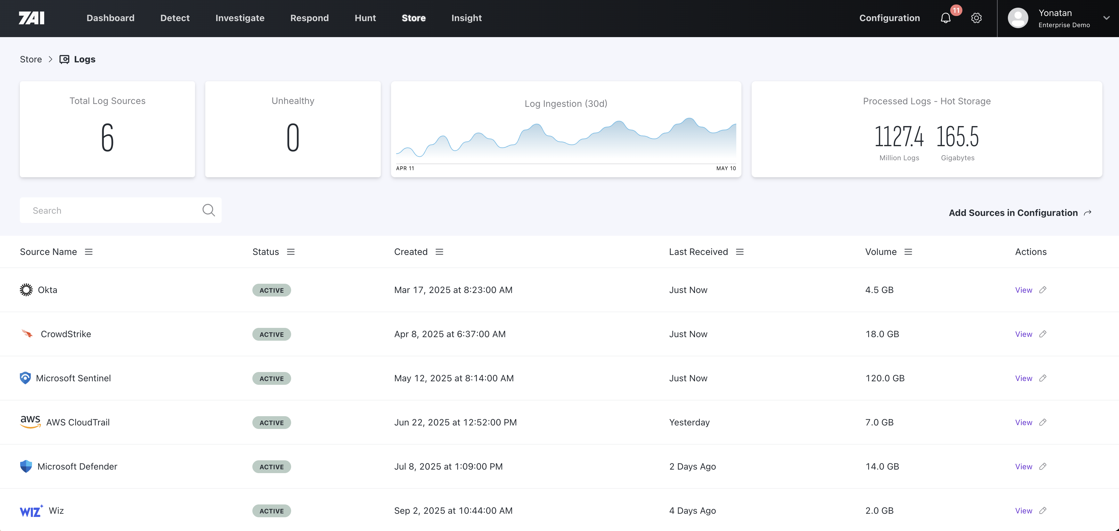Click the '120.0 GB' volume cell
1119x531 pixels.
pyautogui.click(x=885, y=378)
